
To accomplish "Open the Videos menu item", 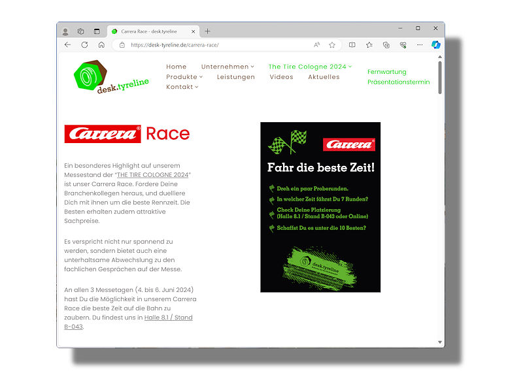I will [282, 76].
